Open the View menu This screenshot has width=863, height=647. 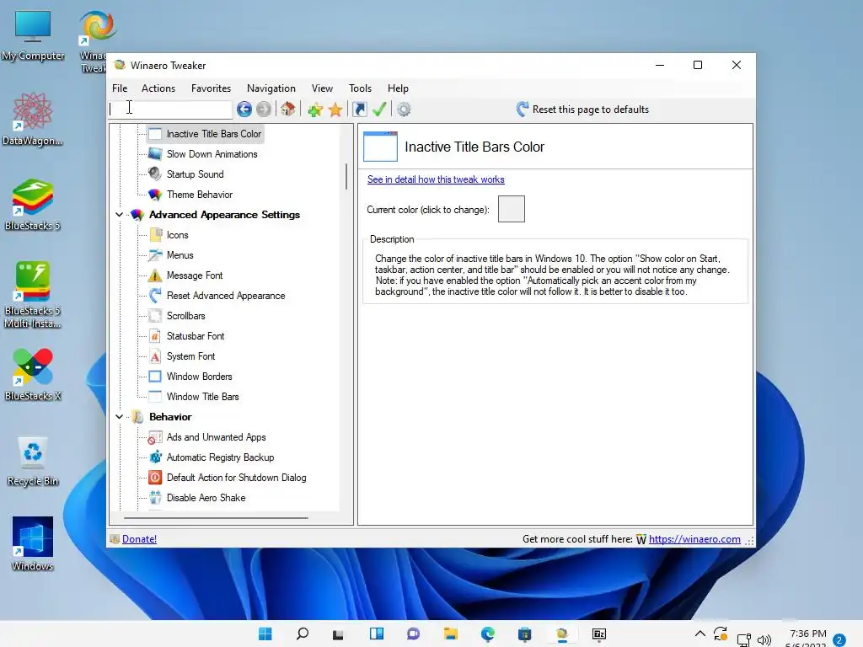coord(322,88)
